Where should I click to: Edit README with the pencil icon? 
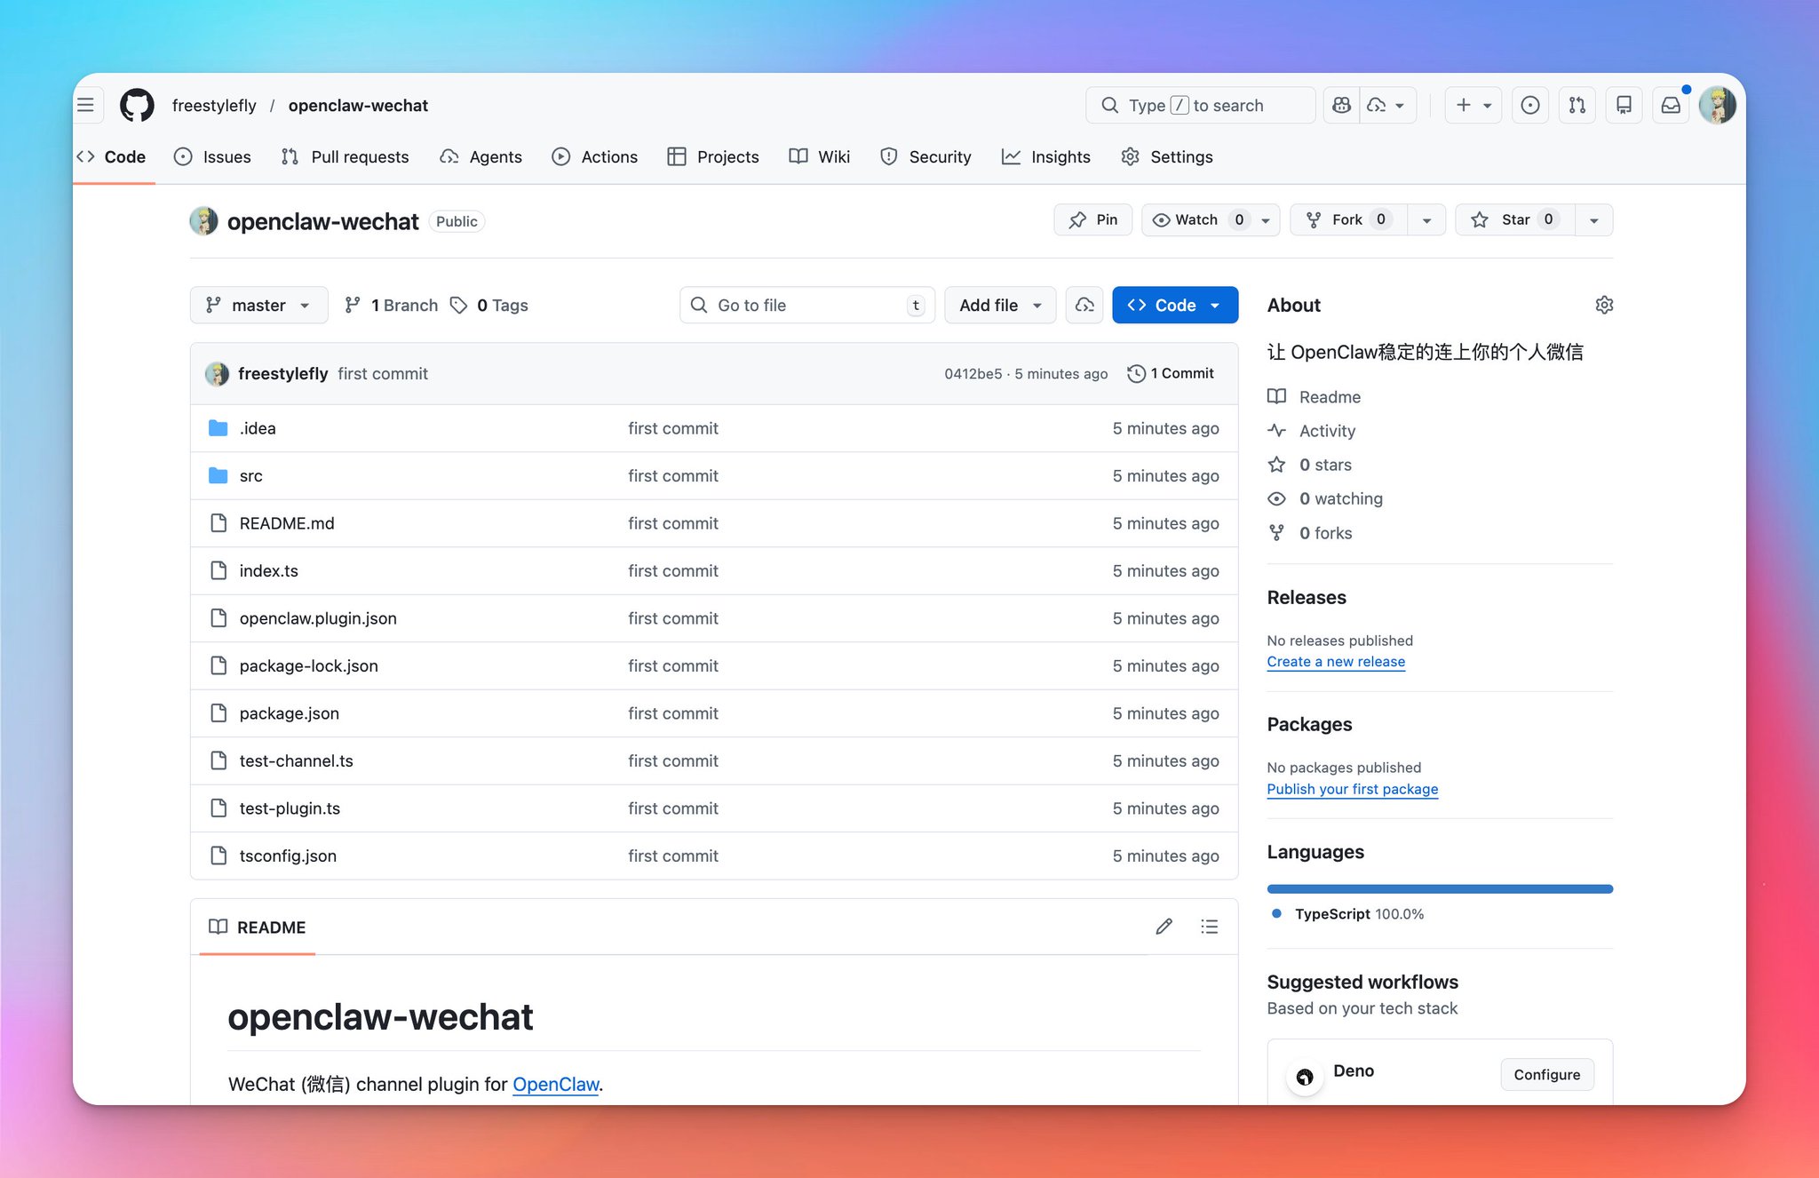pos(1164,927)
